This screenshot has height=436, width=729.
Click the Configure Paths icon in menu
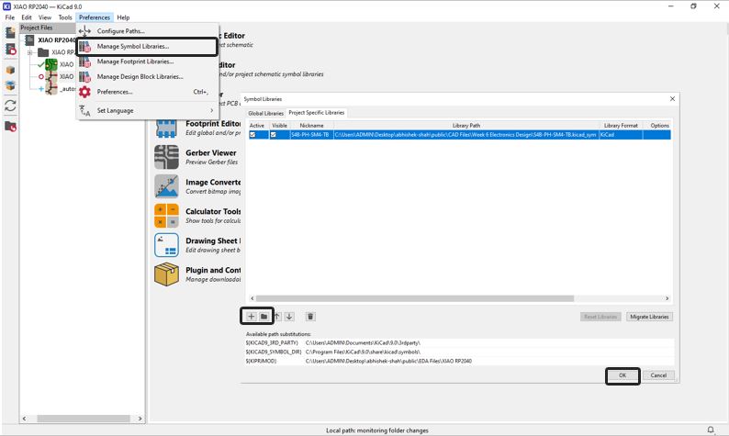tap(84, 31)
